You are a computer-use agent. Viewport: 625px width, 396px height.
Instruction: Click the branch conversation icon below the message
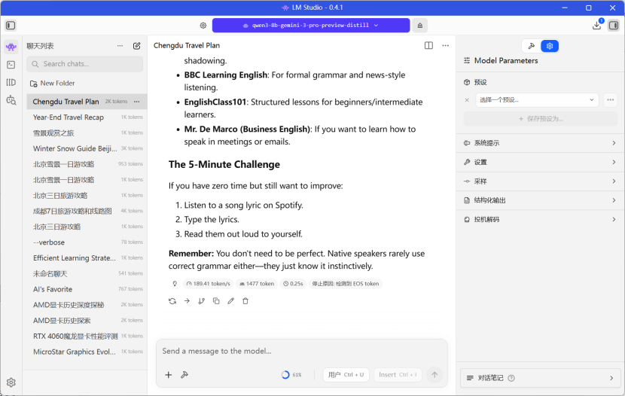[x=201, y=301]
